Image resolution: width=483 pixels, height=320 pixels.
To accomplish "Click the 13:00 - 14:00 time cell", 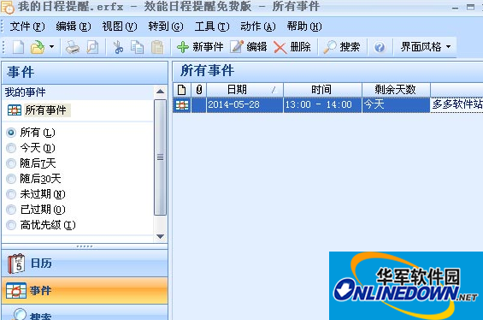I will pyautogui.click(x=322, y=105).
